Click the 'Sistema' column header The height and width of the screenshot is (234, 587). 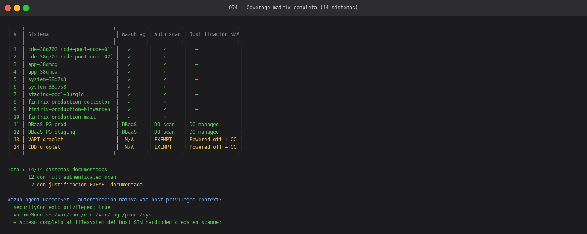[38, 34]
